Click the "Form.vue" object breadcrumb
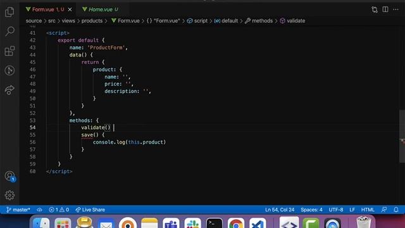The height and width of the screenshot is (228, 405). (163, 21)
